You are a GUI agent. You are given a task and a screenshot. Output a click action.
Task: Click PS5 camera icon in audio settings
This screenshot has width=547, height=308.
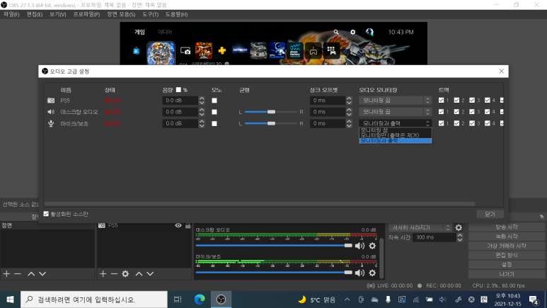click(x=51, y=101)
